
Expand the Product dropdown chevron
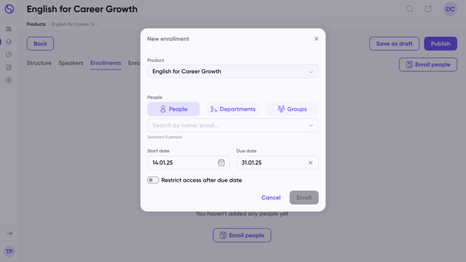311,71
